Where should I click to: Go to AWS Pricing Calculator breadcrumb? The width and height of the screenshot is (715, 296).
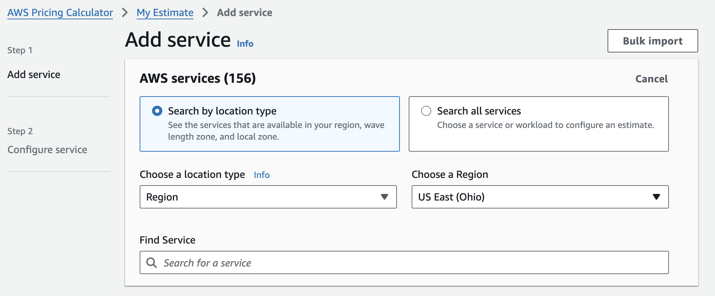60,13
